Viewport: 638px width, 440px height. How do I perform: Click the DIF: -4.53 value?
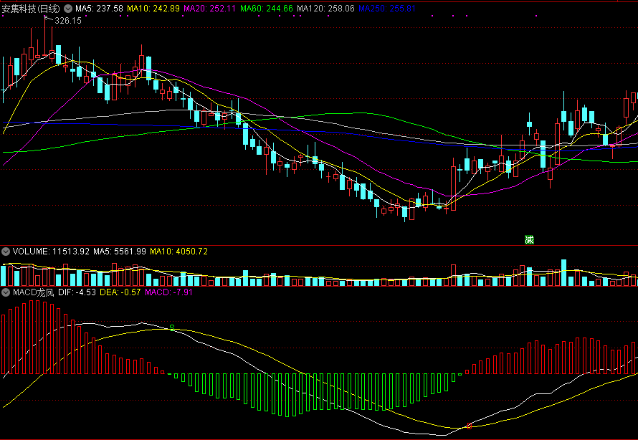point(77,292)
